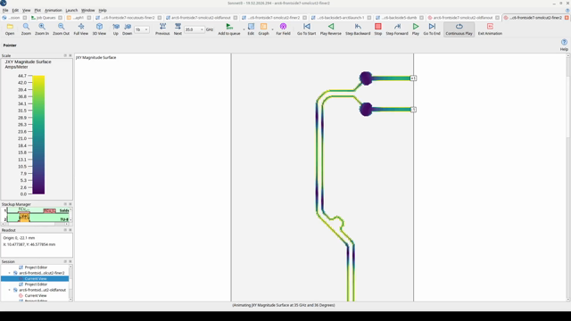Image resolution: width=571 pixels, height=321 pixels.
Task: Open the View menu
Action: pyautogui.click(x=26, y=10)
